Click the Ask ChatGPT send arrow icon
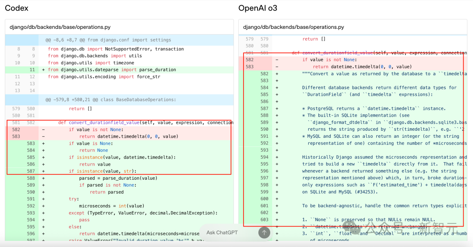This screenshot has width=473, height=247. click(264, 232)
